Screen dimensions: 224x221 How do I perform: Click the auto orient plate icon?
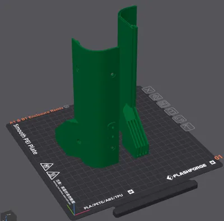pos(156,96)
